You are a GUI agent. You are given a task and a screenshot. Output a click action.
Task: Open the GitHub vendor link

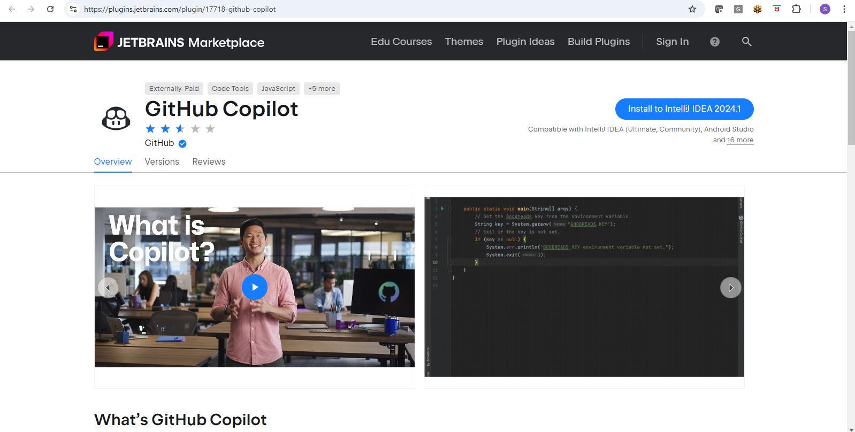(159, 143)
